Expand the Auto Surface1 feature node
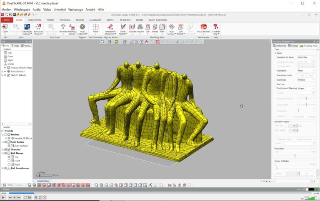The height and width of the screenshot is (201, 320). click(2, 72)
